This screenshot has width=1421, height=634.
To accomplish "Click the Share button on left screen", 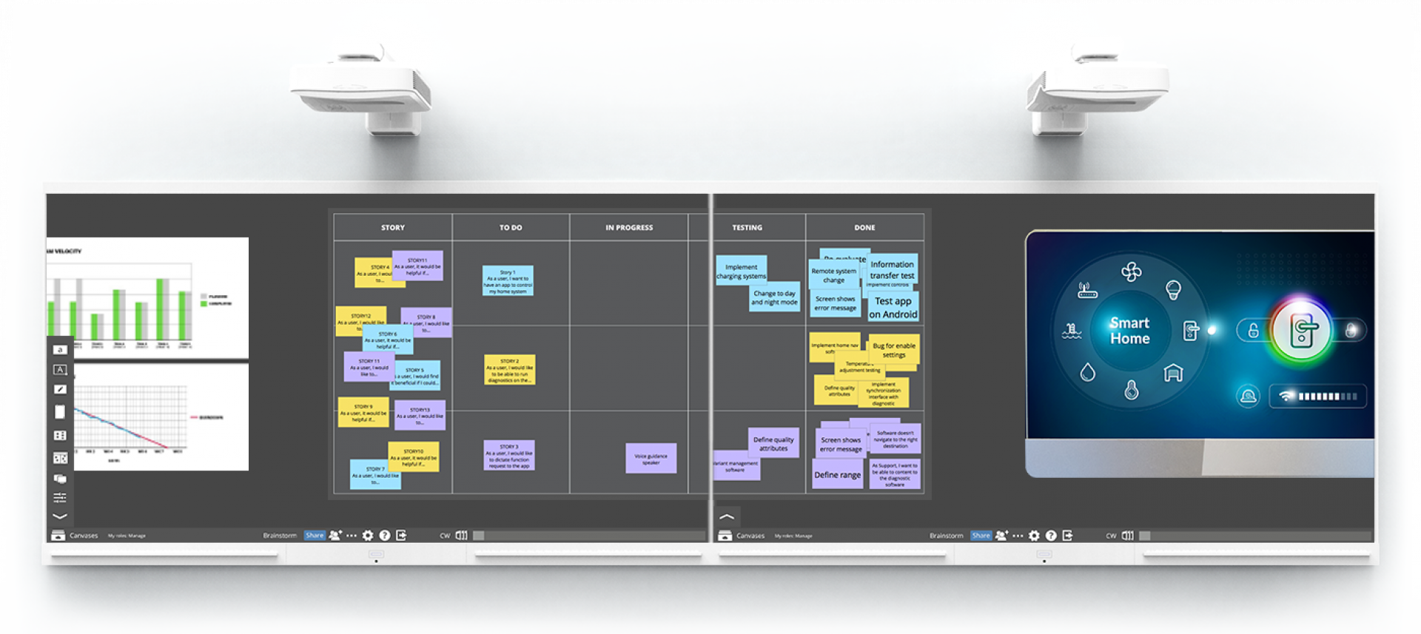I will (315, 536).
